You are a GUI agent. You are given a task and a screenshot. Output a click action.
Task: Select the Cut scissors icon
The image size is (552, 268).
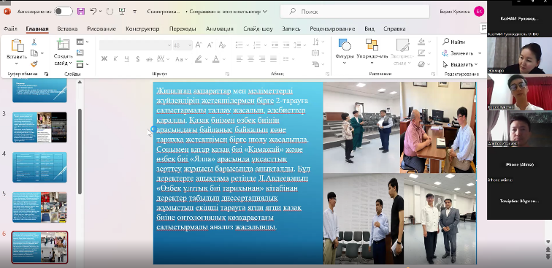34,42
